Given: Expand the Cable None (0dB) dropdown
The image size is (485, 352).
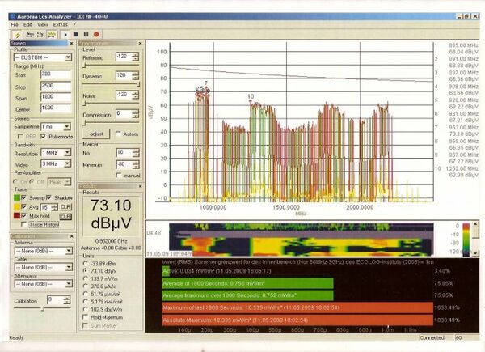Looking at the screenshot, I should tap(69, 267).
